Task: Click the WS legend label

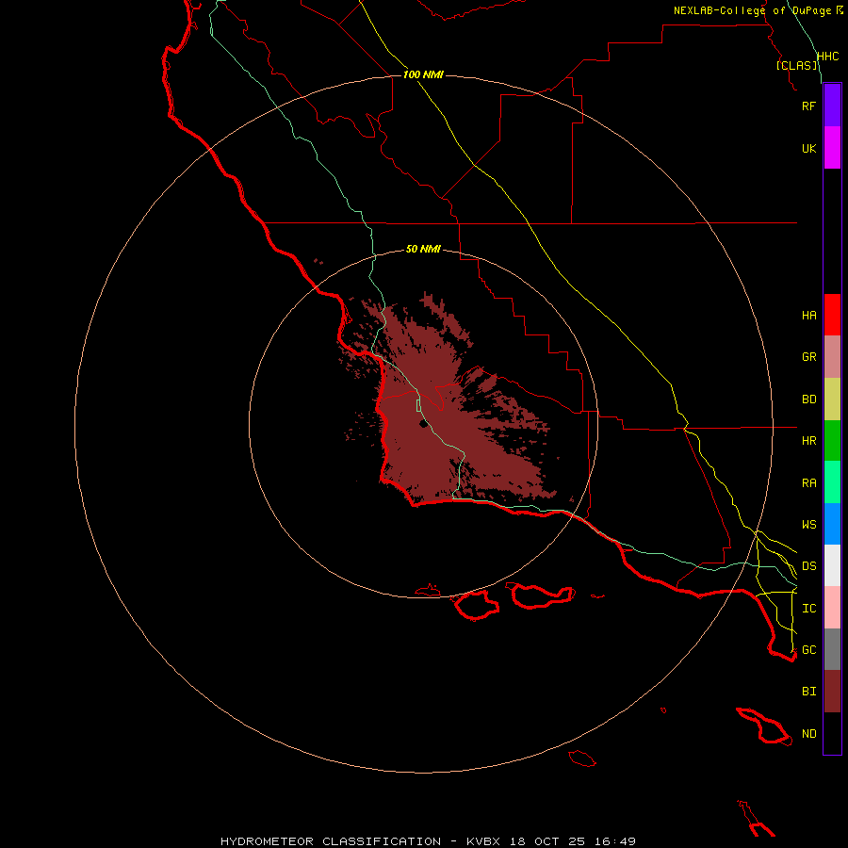Action: click(808, 525)
